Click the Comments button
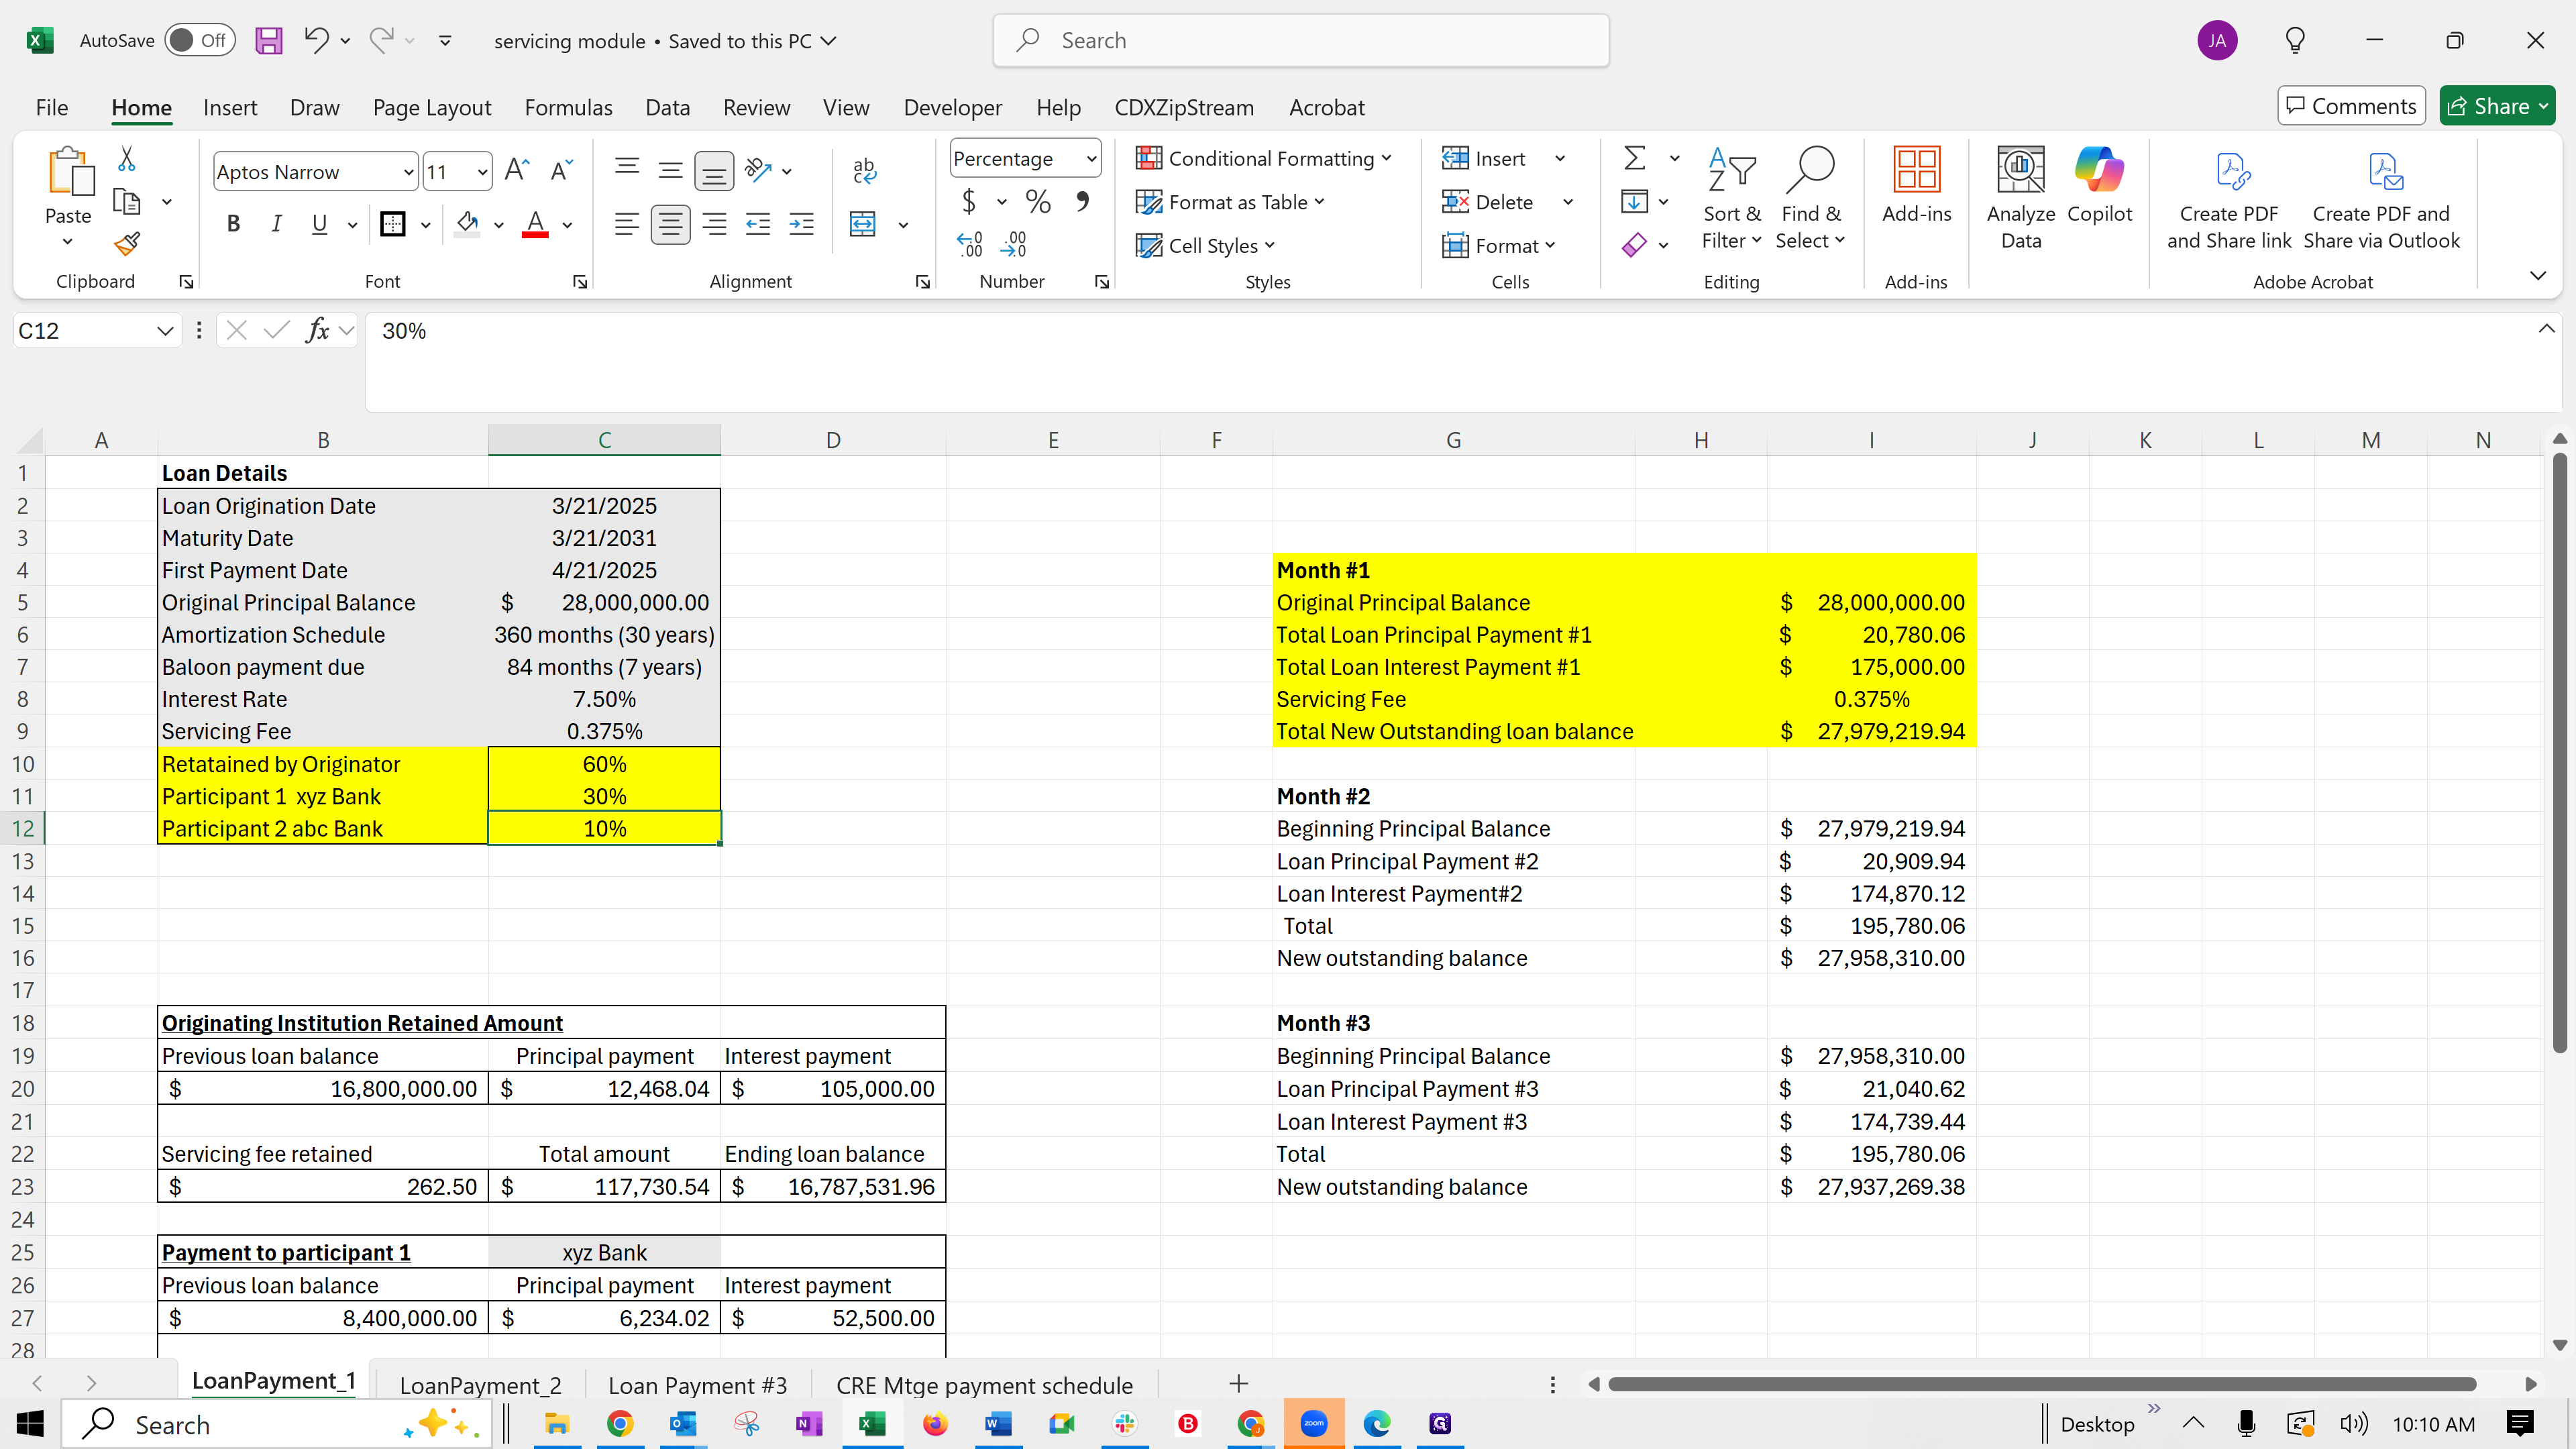The width and height of the screenshot is (2576, 1449). point(2351,106)
